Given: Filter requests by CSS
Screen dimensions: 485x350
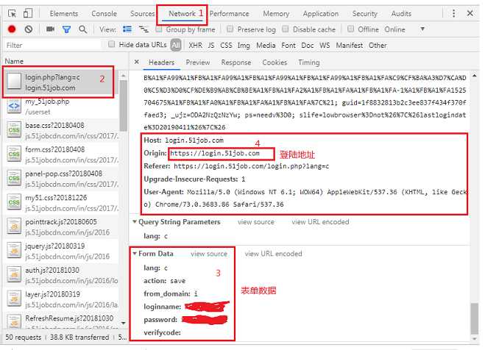Looking at the screenshot, I should pyautogui.click(x=226, y=46).
